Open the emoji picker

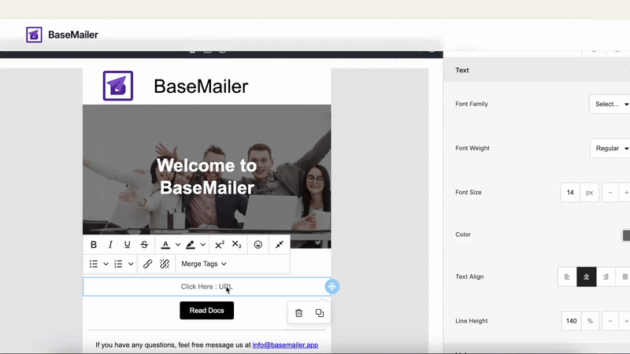point(258,245)
